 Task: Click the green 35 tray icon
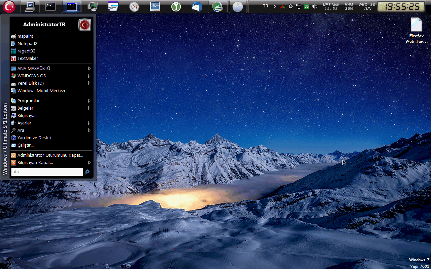pyautogui.click(x=306, y=6)
